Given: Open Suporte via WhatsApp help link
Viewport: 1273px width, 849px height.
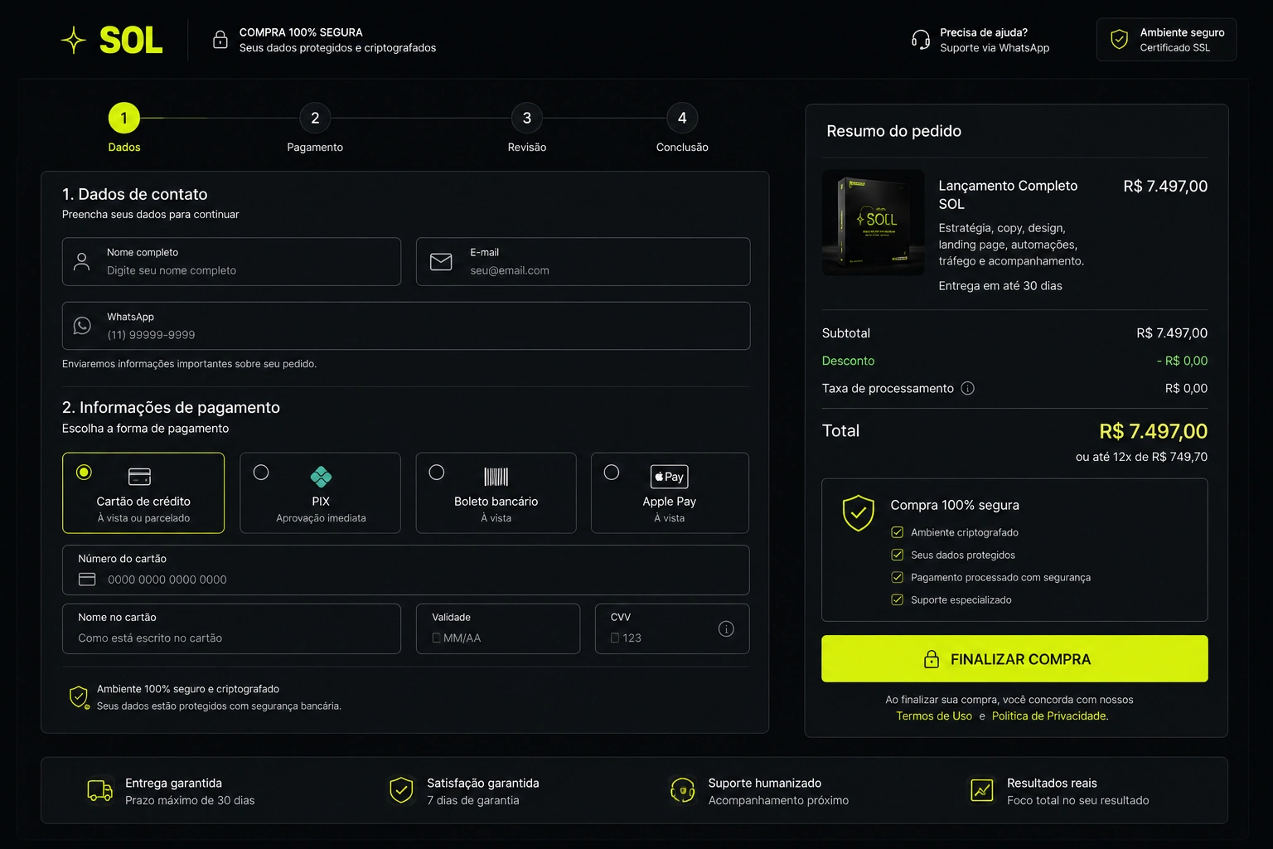Looking at the screenshot, I should click(995, 48).
